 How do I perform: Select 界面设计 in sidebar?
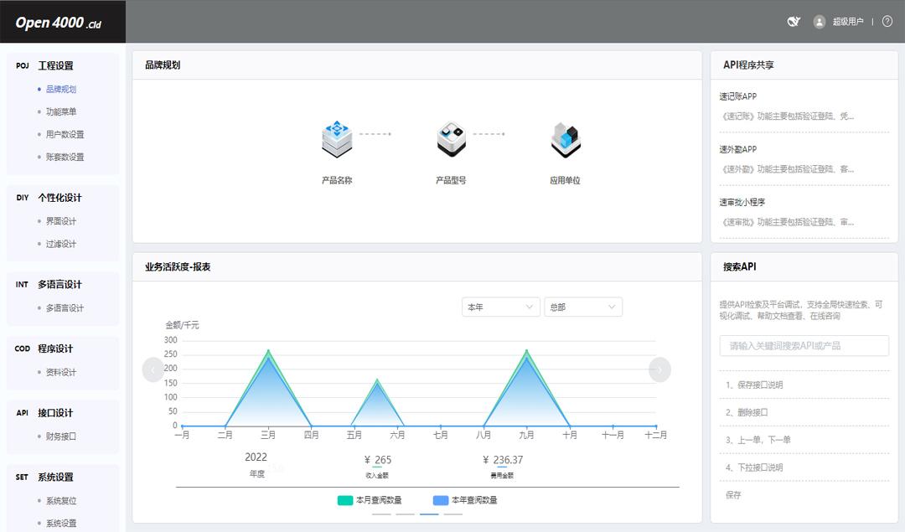(61, 221)
